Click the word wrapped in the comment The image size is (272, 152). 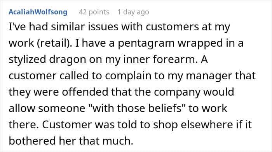200,43
